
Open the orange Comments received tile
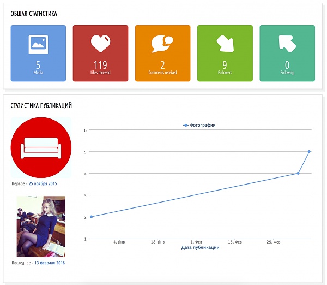(162, 54)
